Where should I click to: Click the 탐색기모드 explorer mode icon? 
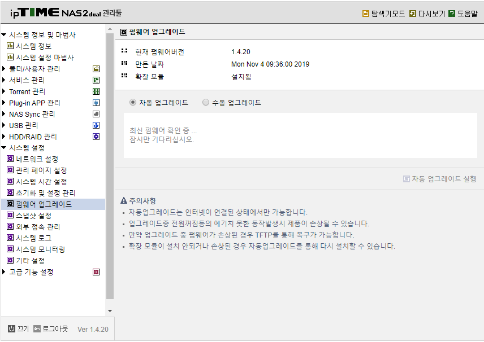click(x=365, y=14)
